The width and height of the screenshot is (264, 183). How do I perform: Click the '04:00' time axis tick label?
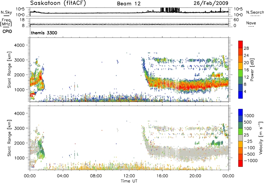pos(63,176)
